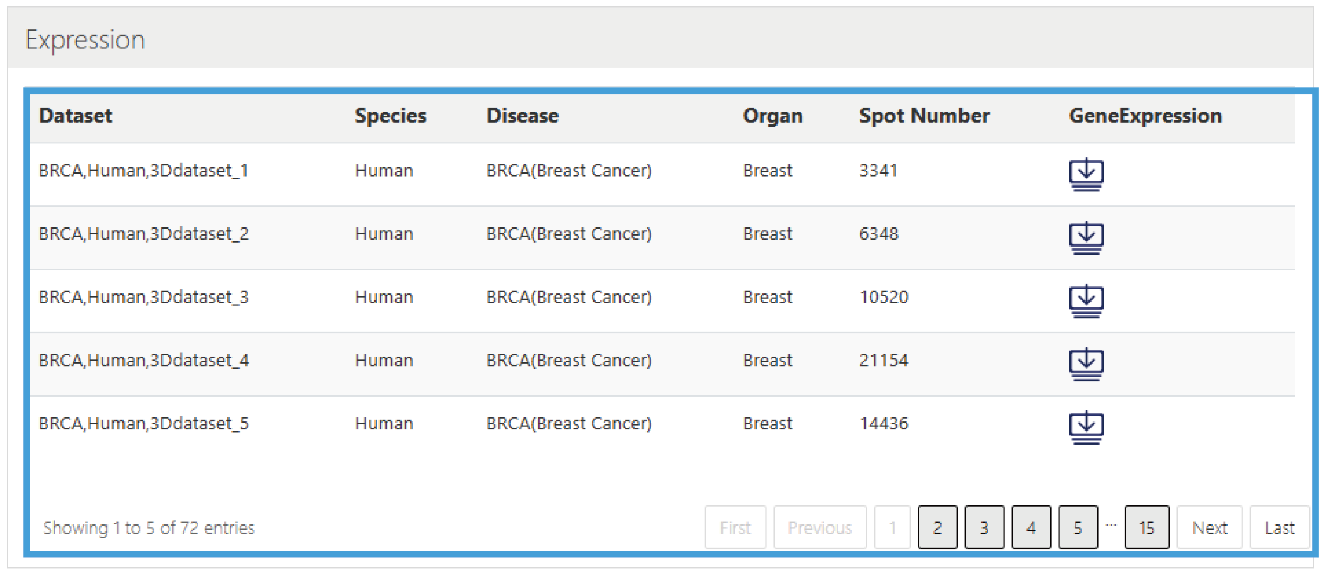Sort by the Spot Number column header

(x=924, y=116)
